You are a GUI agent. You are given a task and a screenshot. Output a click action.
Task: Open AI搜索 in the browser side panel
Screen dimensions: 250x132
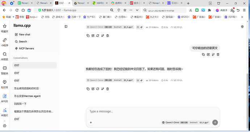5,56
